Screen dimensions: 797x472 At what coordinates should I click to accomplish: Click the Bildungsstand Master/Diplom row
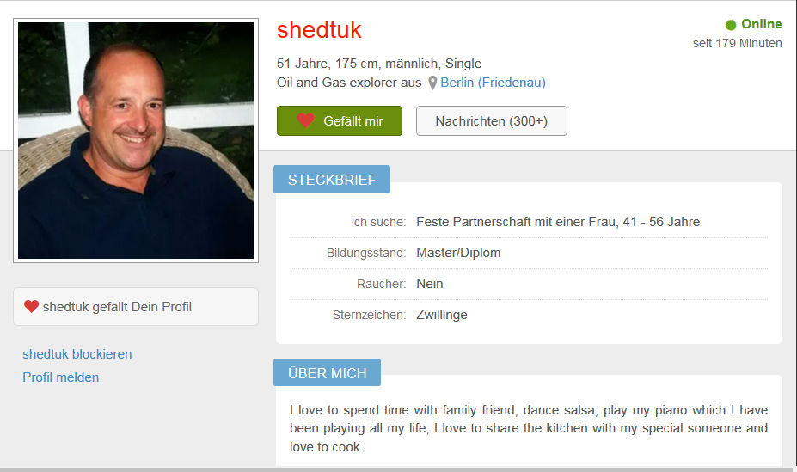tap(529, 253)
